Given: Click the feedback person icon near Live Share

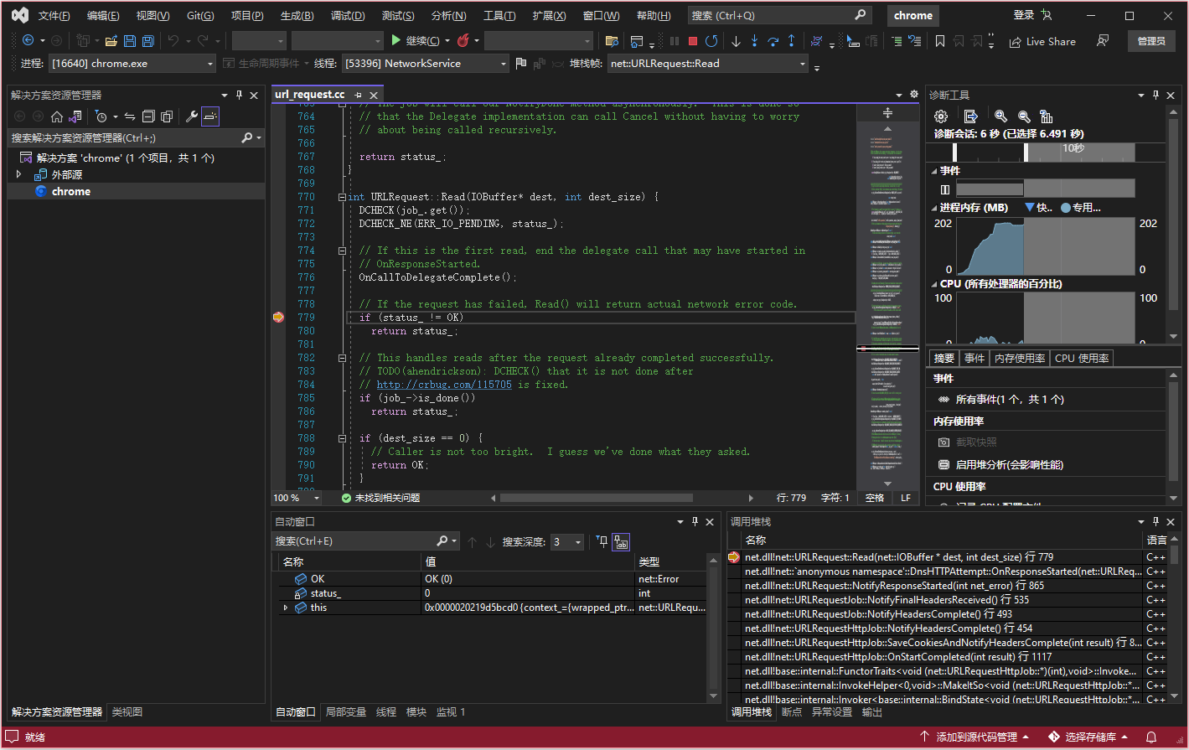Looking at the screenshot, I should click(1103, 41).
